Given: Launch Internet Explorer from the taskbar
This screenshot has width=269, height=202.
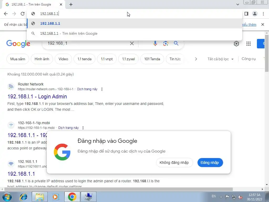Looking at the screenshot, I should click(x=24, y=197).
